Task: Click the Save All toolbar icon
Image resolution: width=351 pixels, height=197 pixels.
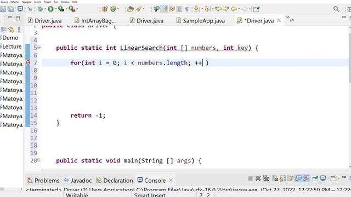Action: click(10, 9)
